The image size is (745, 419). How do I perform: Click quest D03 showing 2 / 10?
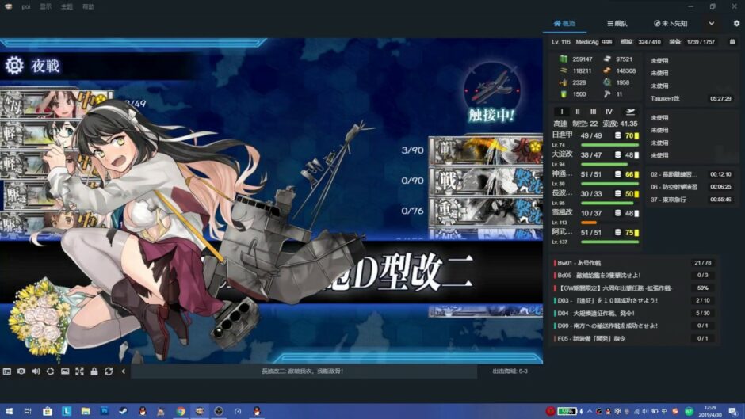pyautogui.click(x=634, y=300)
